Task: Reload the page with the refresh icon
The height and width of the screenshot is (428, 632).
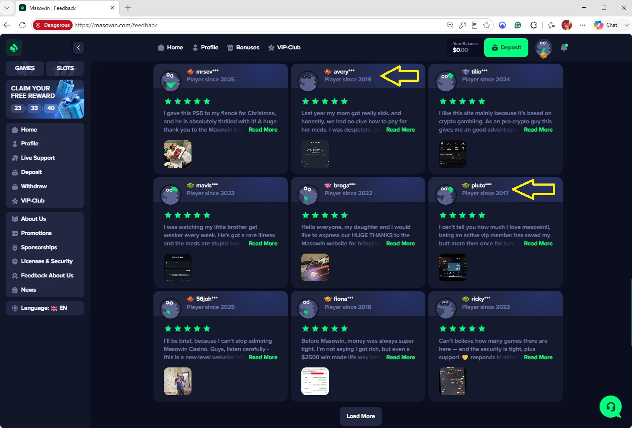Action: pyautogui.click(x=22, y=25)
